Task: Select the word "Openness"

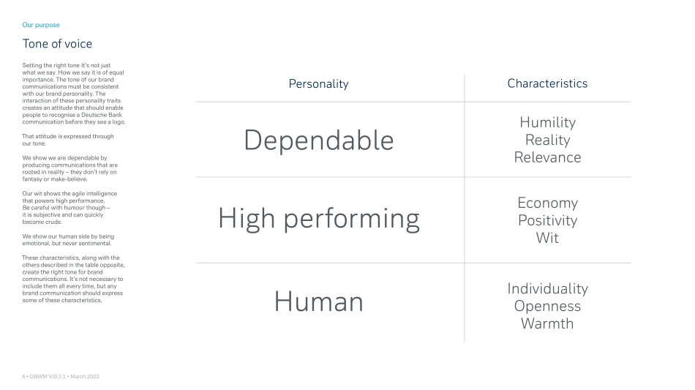Action: tap(547, 306)
